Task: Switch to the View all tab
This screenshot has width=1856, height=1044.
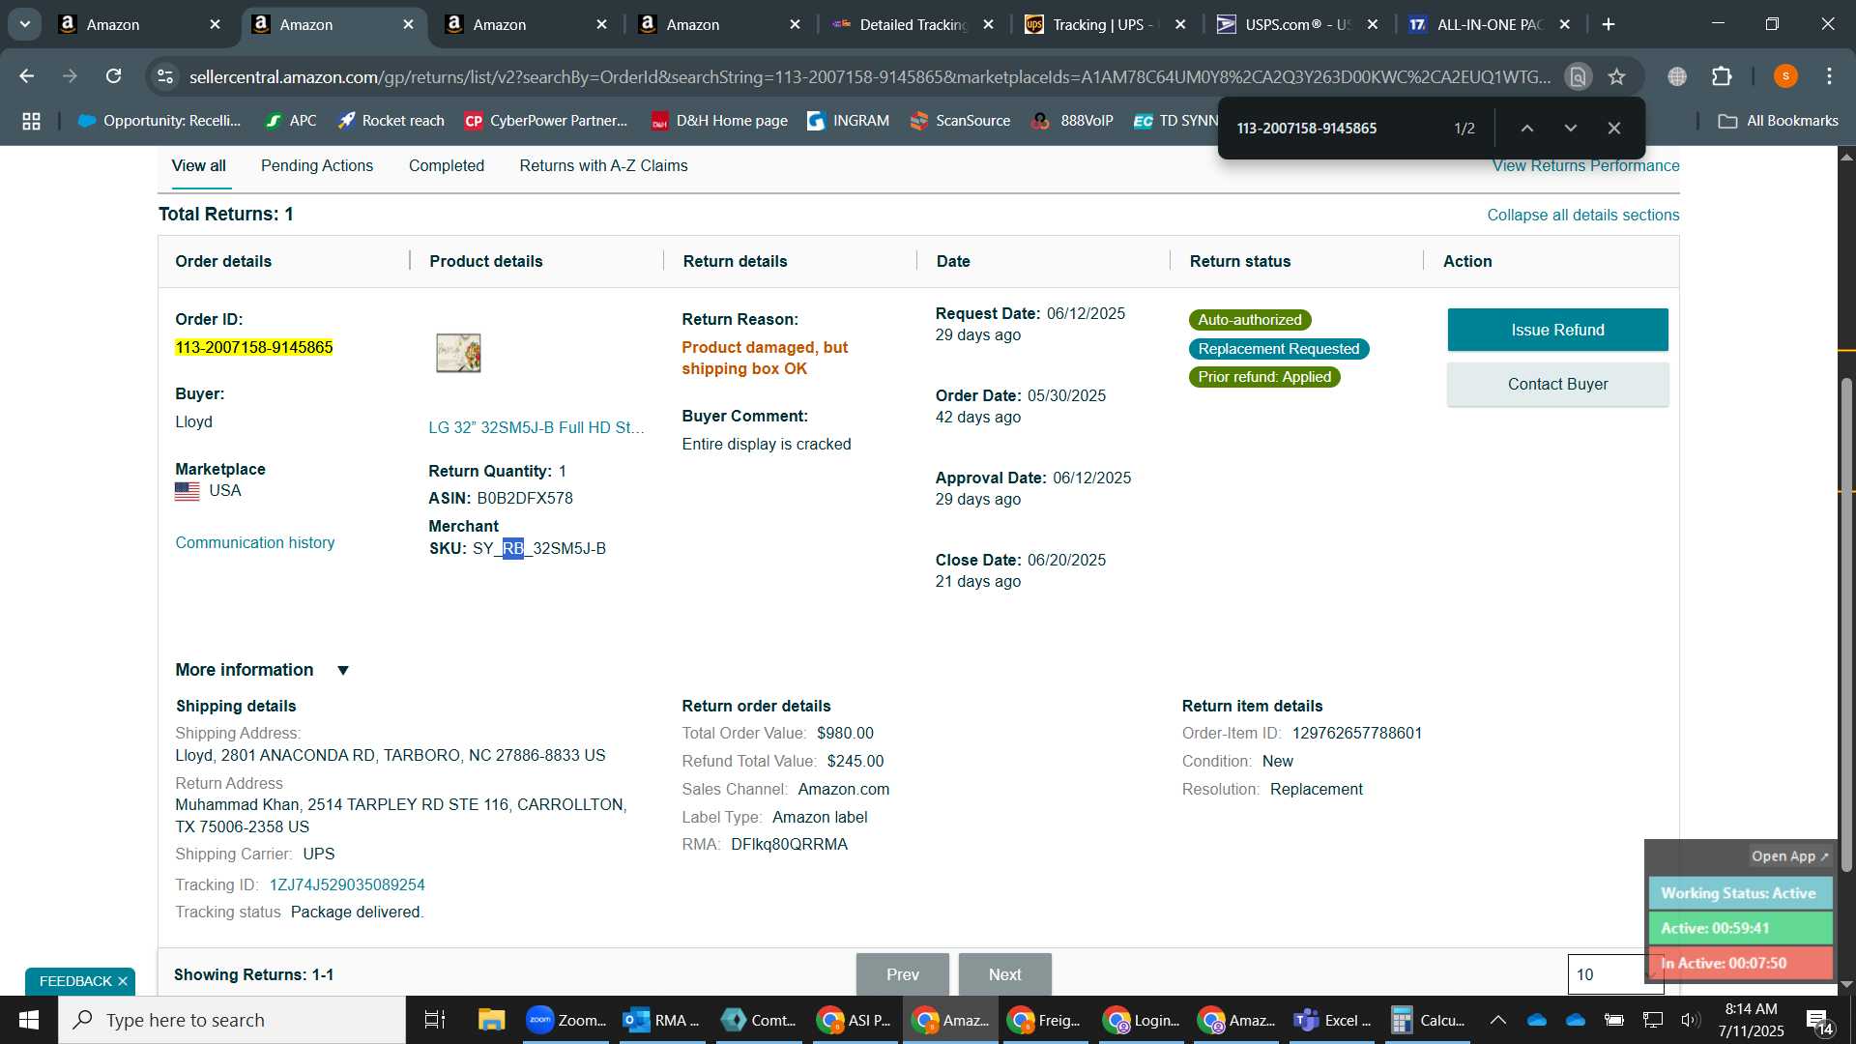Action: click(199, 166)
